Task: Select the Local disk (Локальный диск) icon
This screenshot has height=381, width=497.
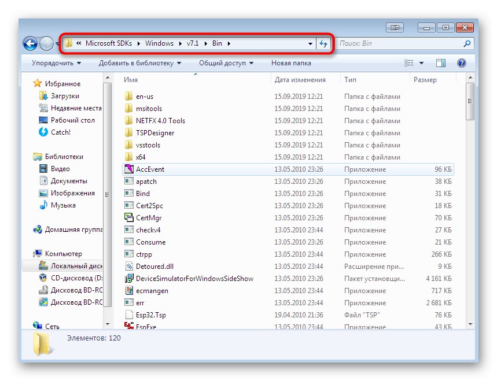Action: [x=43, y=266]
